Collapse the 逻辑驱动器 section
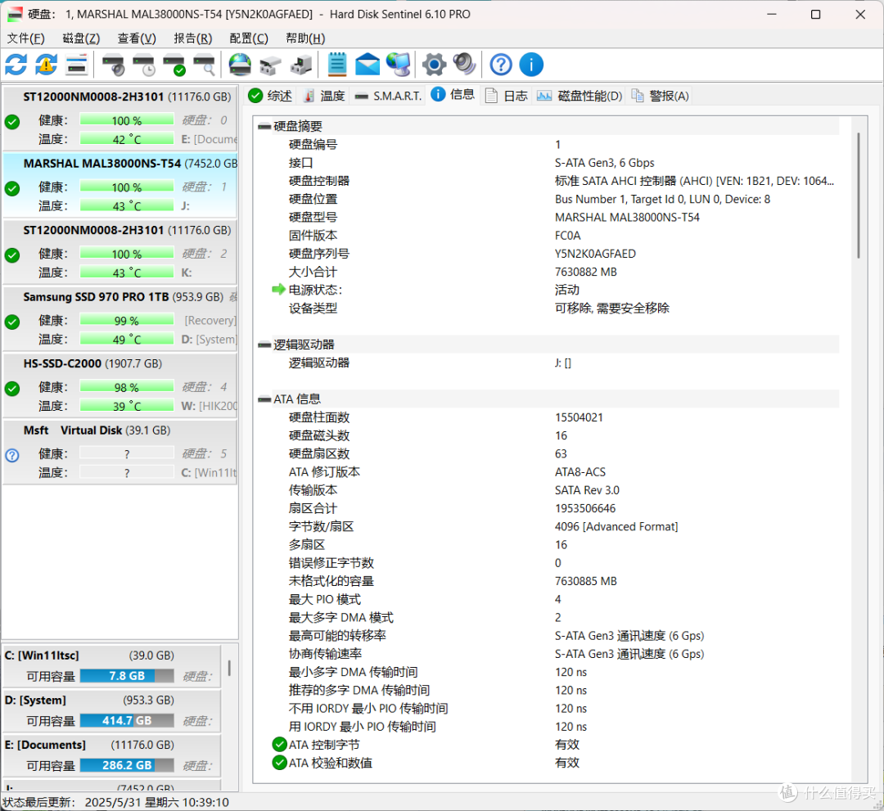Image resolution: width=884 pixels, height=811 pixels. click(264, 345)
